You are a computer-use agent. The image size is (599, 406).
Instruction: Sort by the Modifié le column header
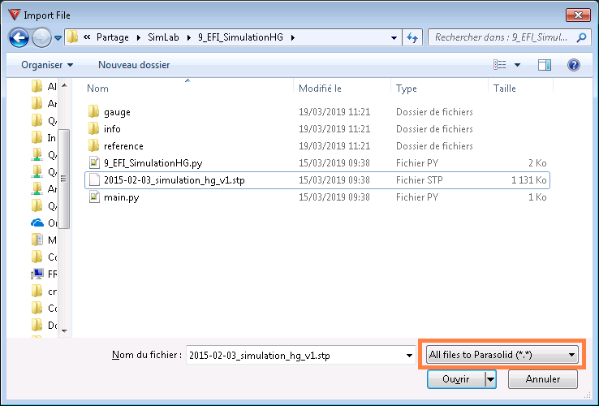click(x=320, y=89)
